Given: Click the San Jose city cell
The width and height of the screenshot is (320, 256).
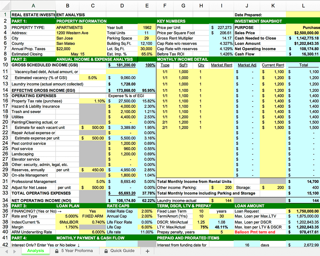Looking at the screenshot, I should click(x=81, y=38).
